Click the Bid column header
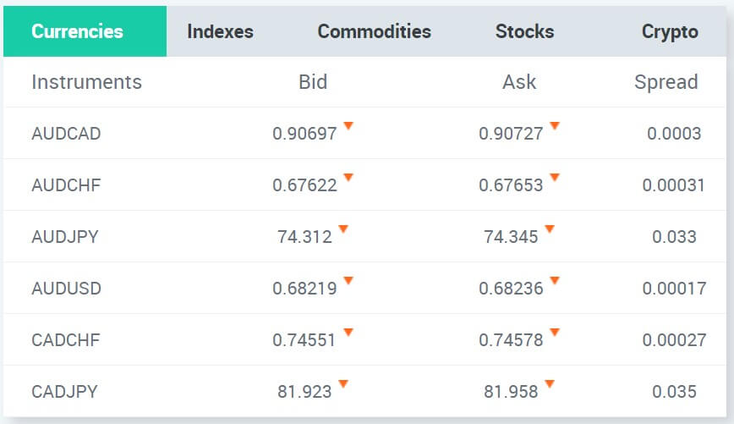734x424 pixels. [313, 82]
